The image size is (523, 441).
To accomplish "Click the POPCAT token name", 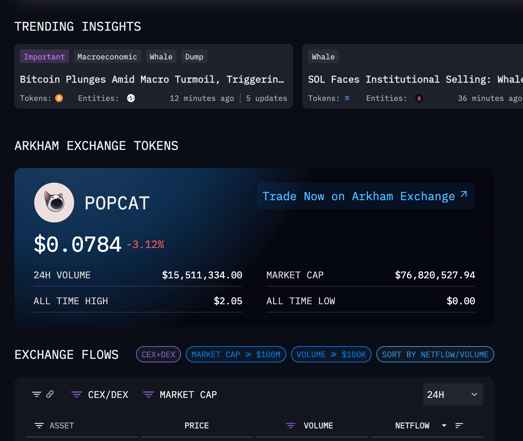I will 117,203.
